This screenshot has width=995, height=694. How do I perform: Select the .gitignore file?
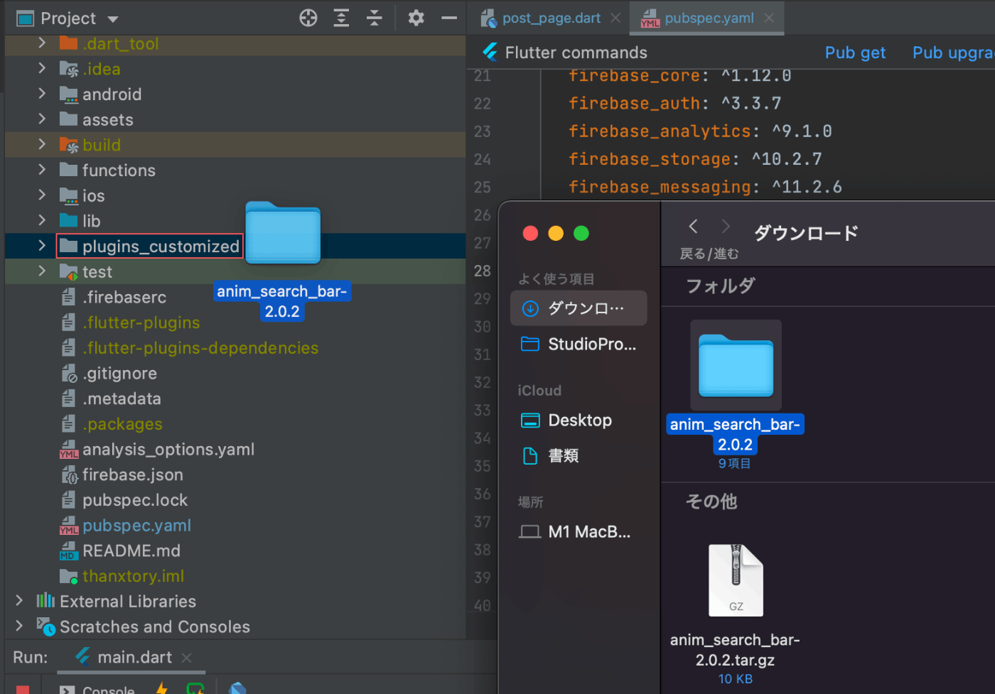(119, 374)
